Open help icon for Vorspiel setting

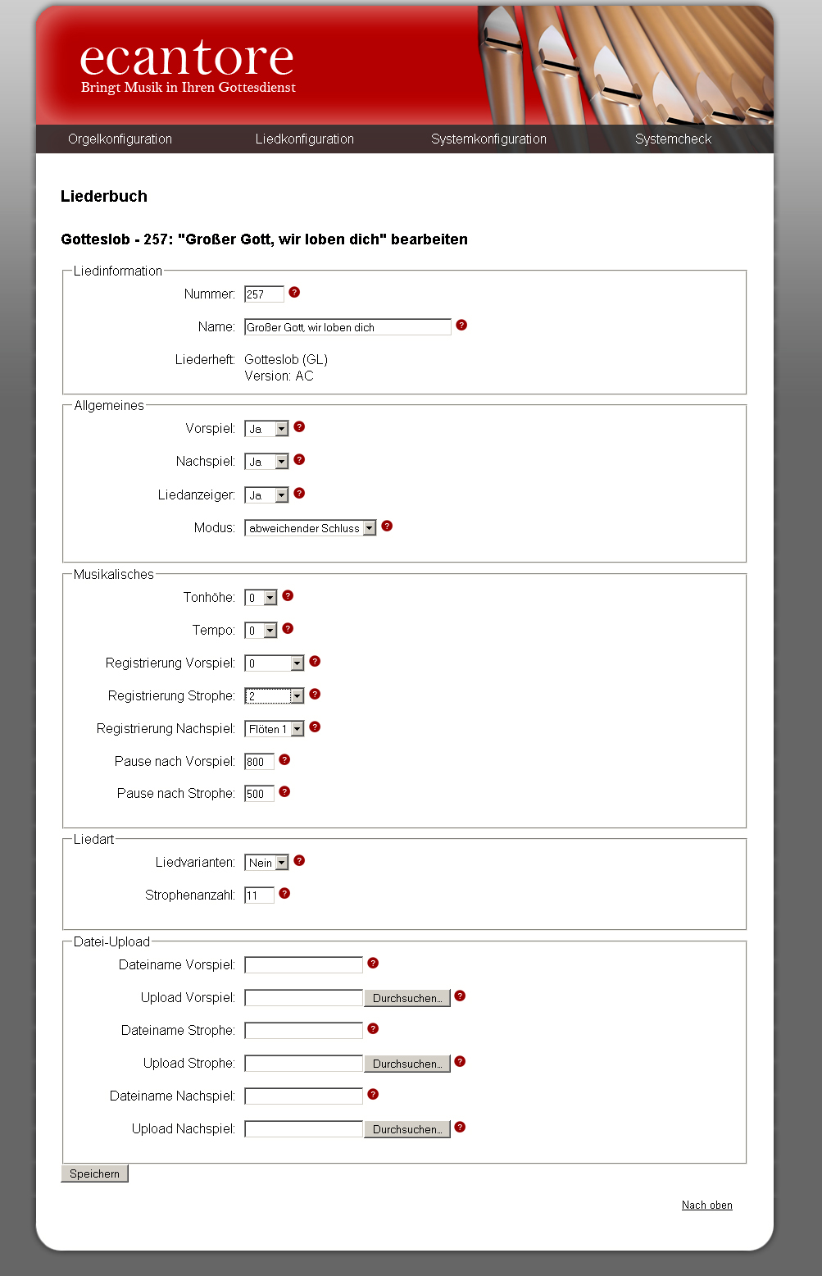(299, 427)
